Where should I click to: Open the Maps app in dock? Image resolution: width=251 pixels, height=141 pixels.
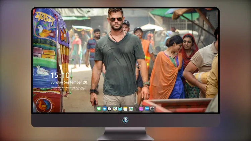pyautogui.click(x=115, y=109)
